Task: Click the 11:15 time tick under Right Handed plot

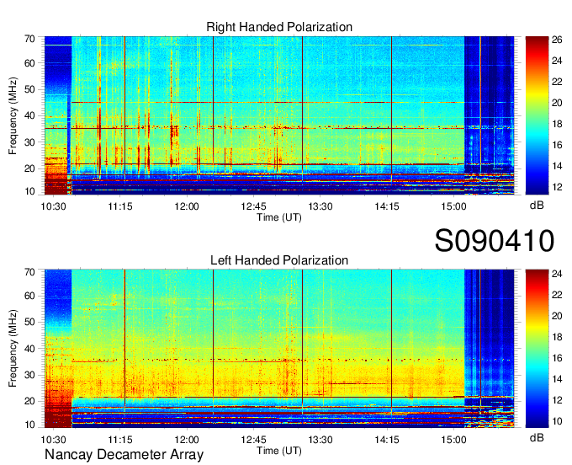Action: tap(120, 206)
